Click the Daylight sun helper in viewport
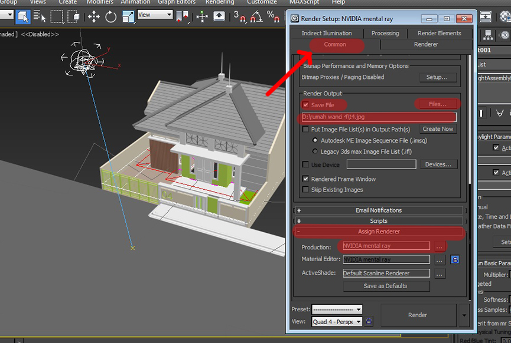This screenshot has height=343, width=511. point(83,61)
